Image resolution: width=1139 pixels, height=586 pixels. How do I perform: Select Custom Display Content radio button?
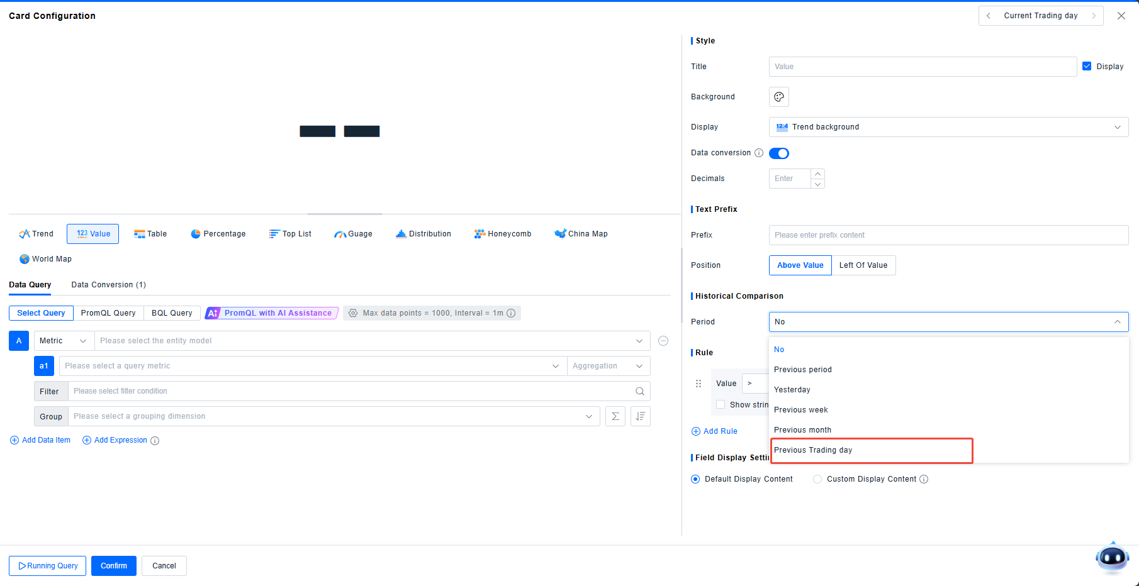817,479
